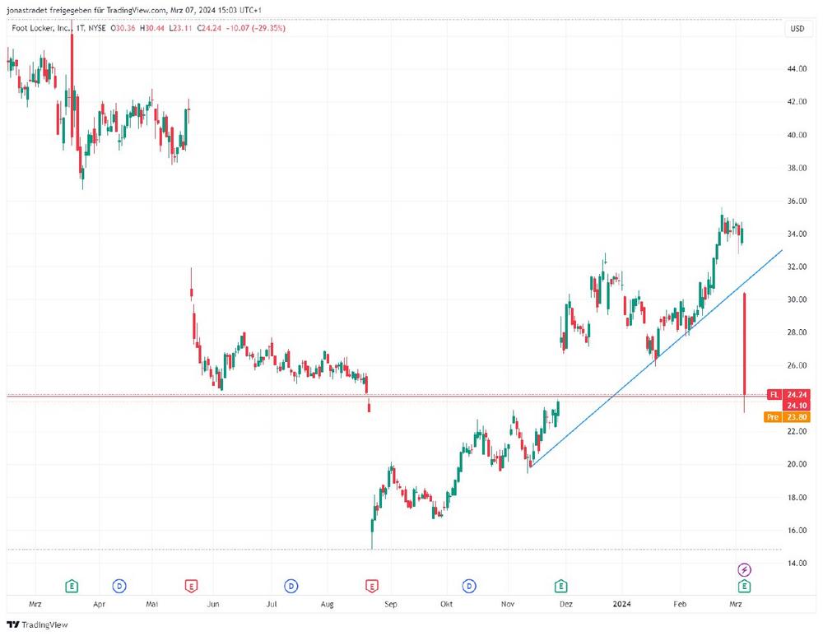Image resolution: width=823 pixels, height=636 pixels.
Task: Open red earnings marker near late August
Action: tap(371, 586)
